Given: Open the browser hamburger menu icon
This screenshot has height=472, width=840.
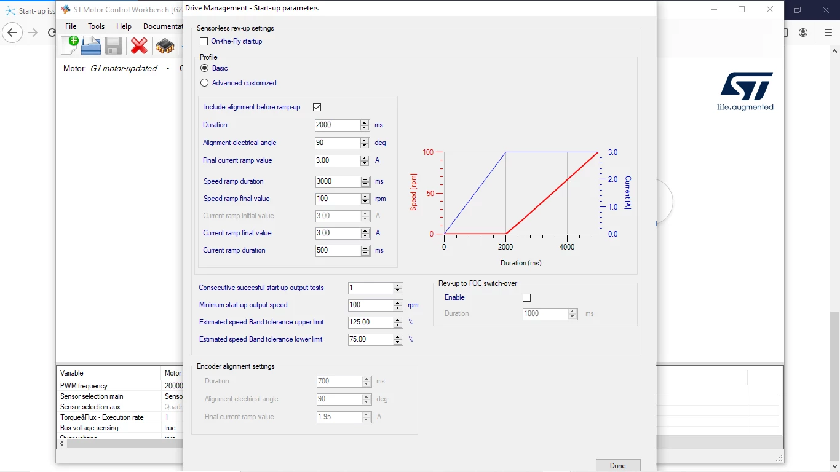Looking at the screenshot, I should (x=828, y=33).
